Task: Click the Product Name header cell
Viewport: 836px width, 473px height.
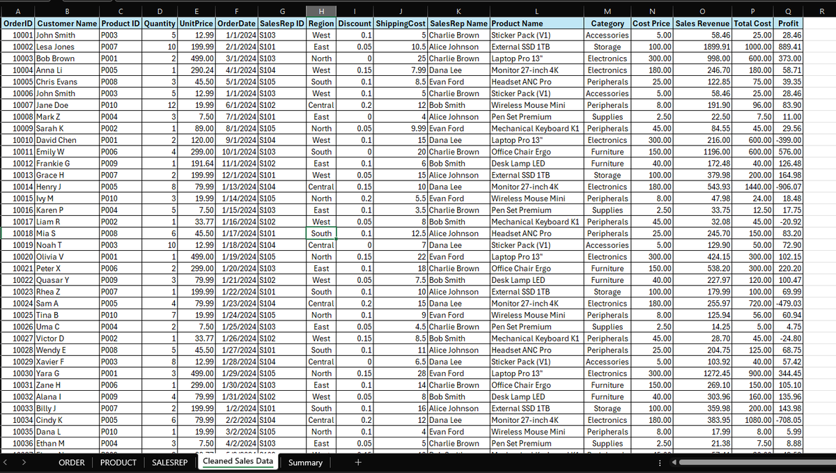Action: [x=536, y=23]
